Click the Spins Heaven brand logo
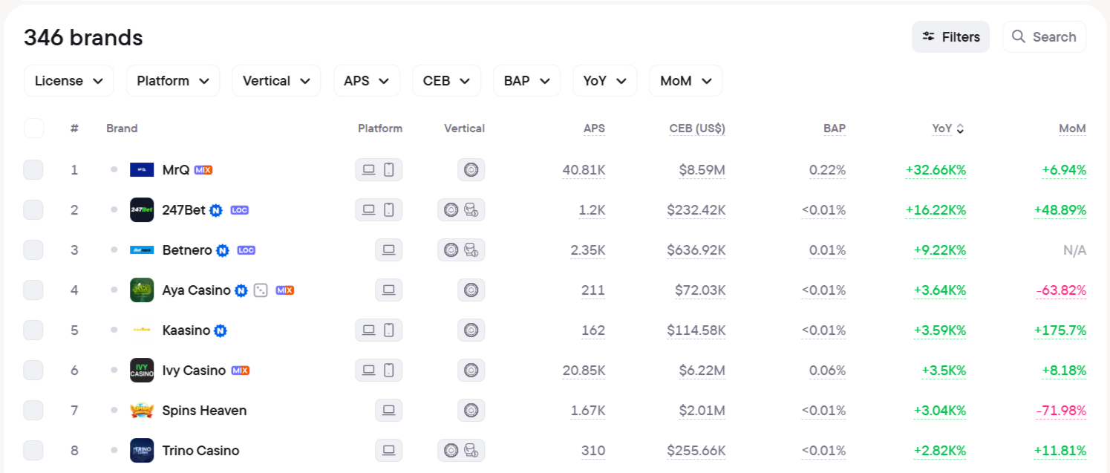1110x473 pixels. point(142,410)
